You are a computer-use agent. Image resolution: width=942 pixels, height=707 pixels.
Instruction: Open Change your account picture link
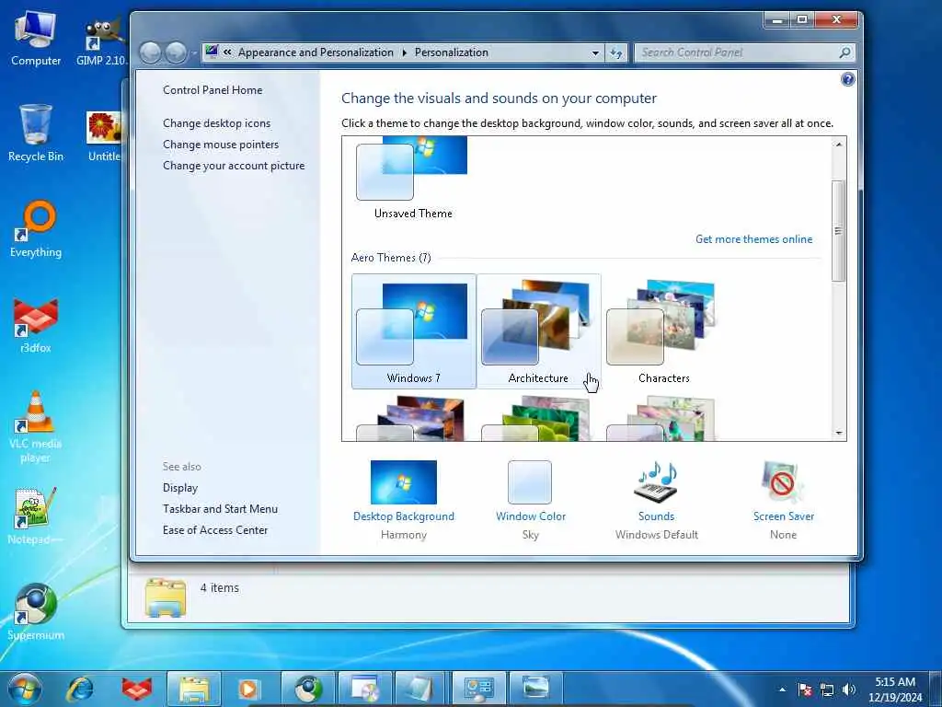[233, 166]
